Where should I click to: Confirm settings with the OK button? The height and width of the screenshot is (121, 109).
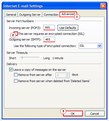(73, 114)
